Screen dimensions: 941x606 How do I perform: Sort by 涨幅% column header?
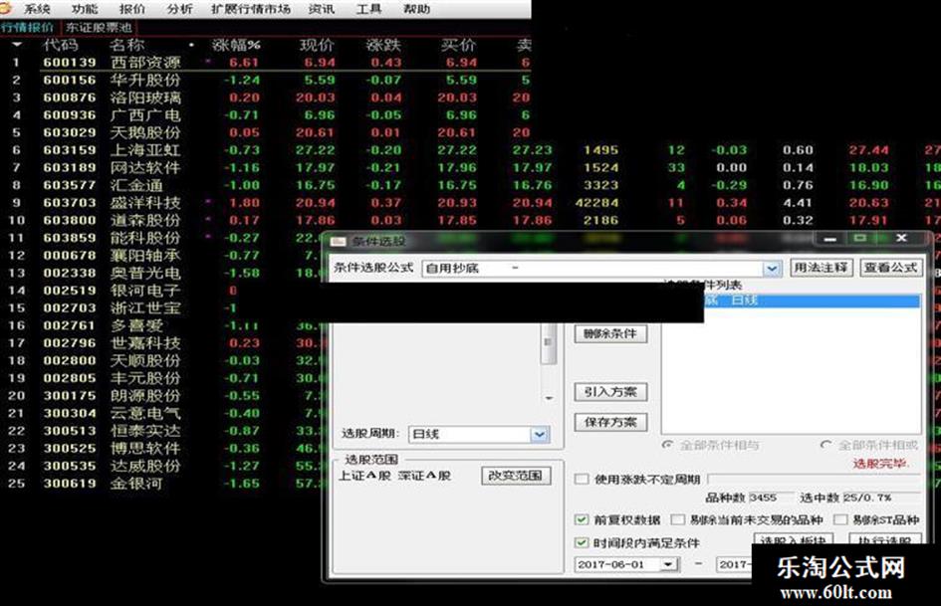(236, 45)
